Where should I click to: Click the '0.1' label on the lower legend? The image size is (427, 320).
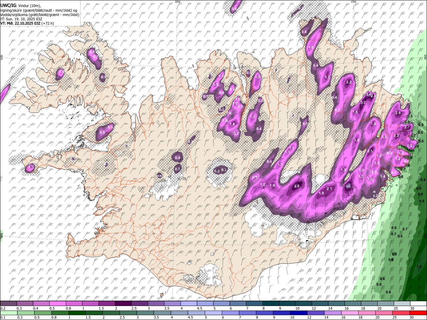(x=3, y=317)
